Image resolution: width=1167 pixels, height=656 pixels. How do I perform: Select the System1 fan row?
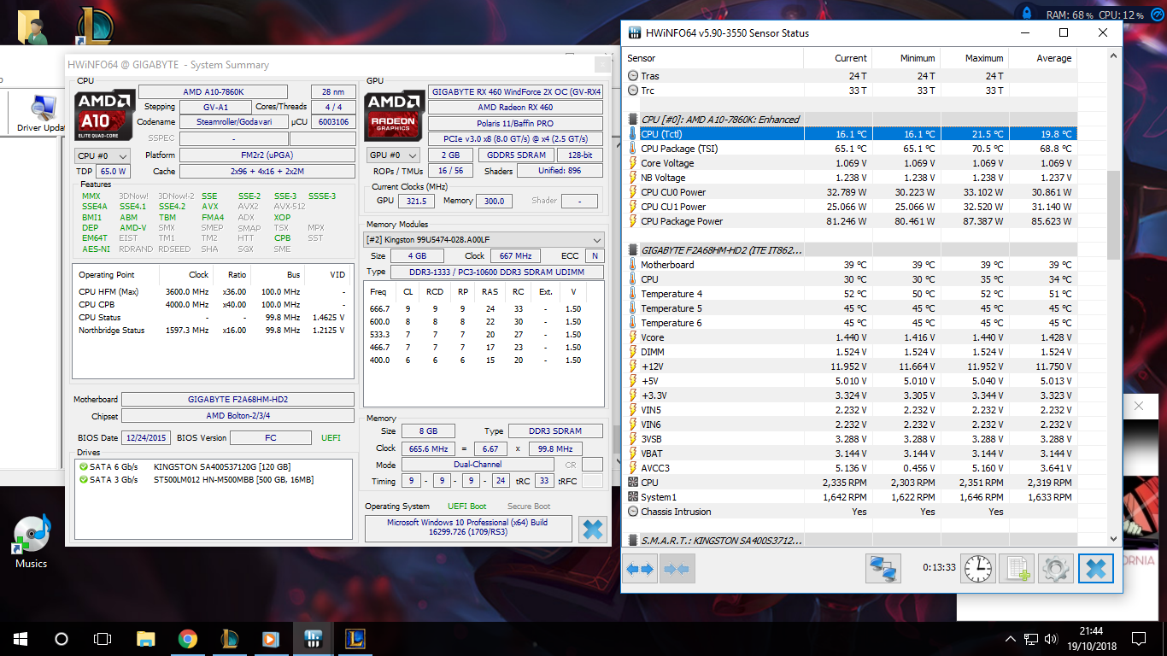(851, 497)
